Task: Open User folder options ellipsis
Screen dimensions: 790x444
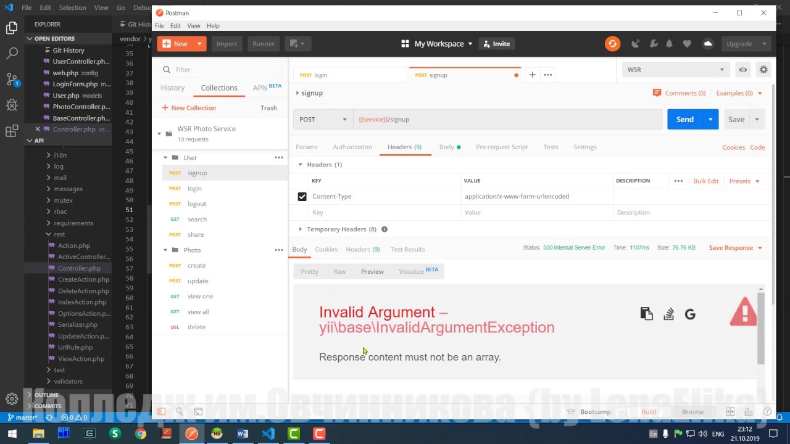Action: [x=279, y=157]
